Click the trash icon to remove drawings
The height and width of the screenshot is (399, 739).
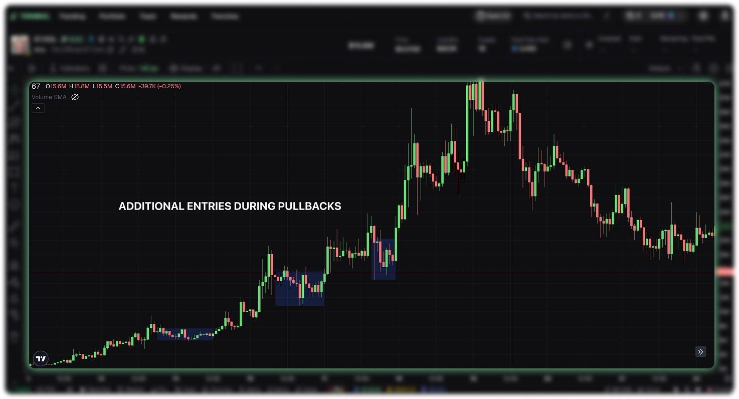click(14, 335)
